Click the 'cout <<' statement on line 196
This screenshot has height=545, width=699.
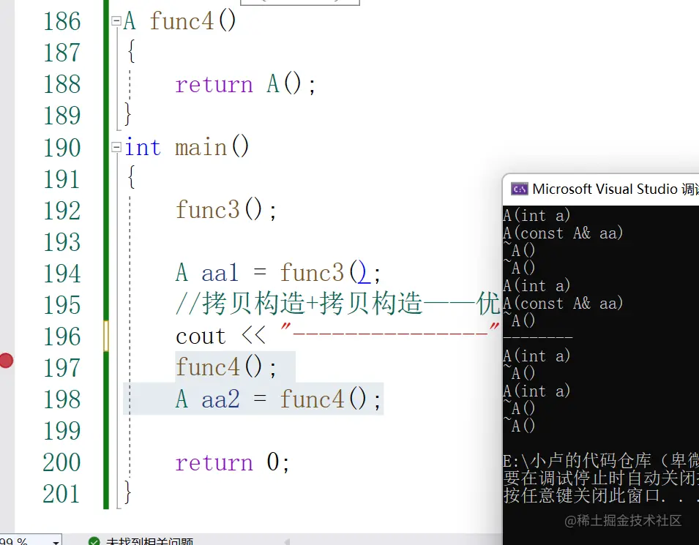220,336
